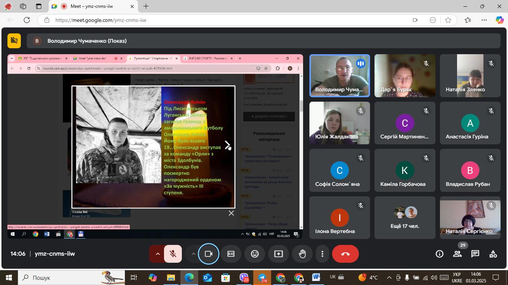Open the weather widget showing 4°C
Viewport: 508px width, 285px height.
368,278
